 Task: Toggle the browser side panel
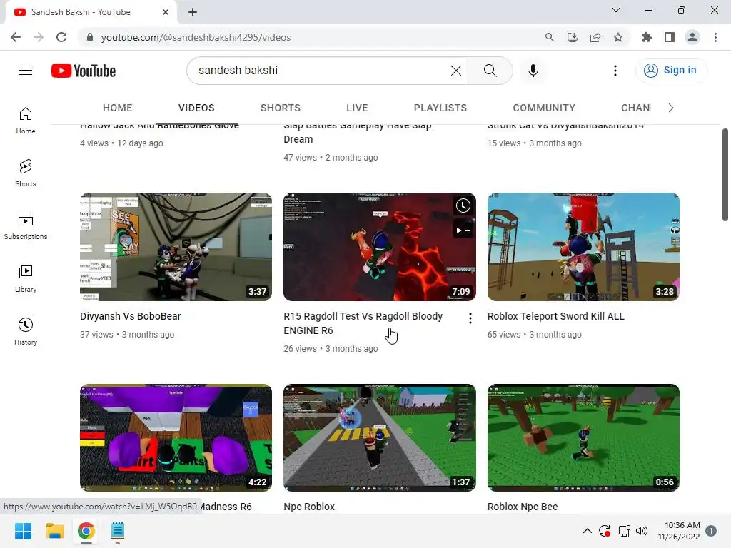(670, 37)
